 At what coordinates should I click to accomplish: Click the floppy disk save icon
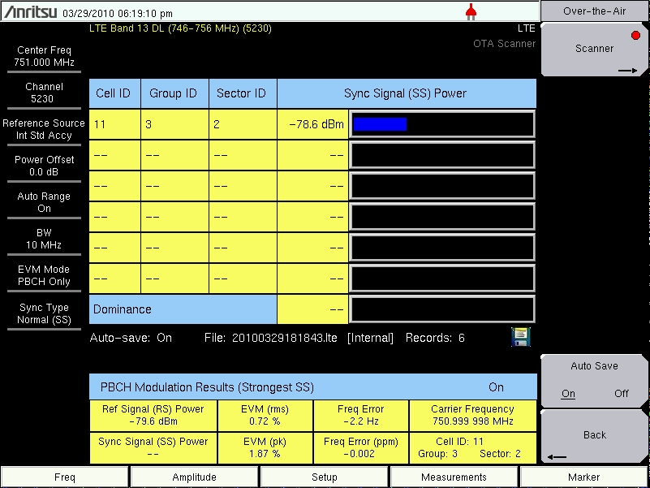tap(520, 337)
